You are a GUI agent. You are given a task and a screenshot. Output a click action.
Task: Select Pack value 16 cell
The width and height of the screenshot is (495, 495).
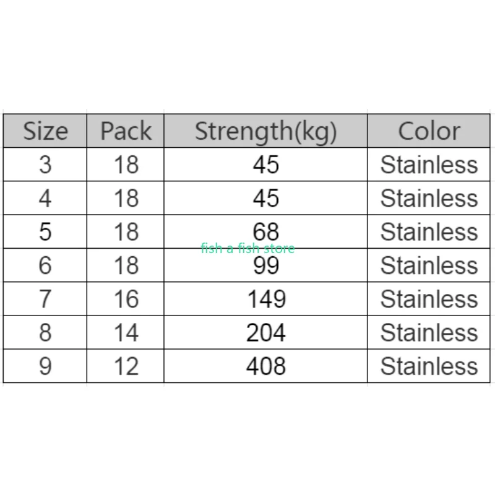126,299
